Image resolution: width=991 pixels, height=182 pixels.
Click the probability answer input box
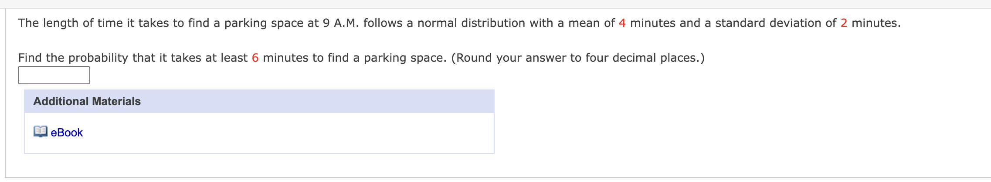[54, 75]
